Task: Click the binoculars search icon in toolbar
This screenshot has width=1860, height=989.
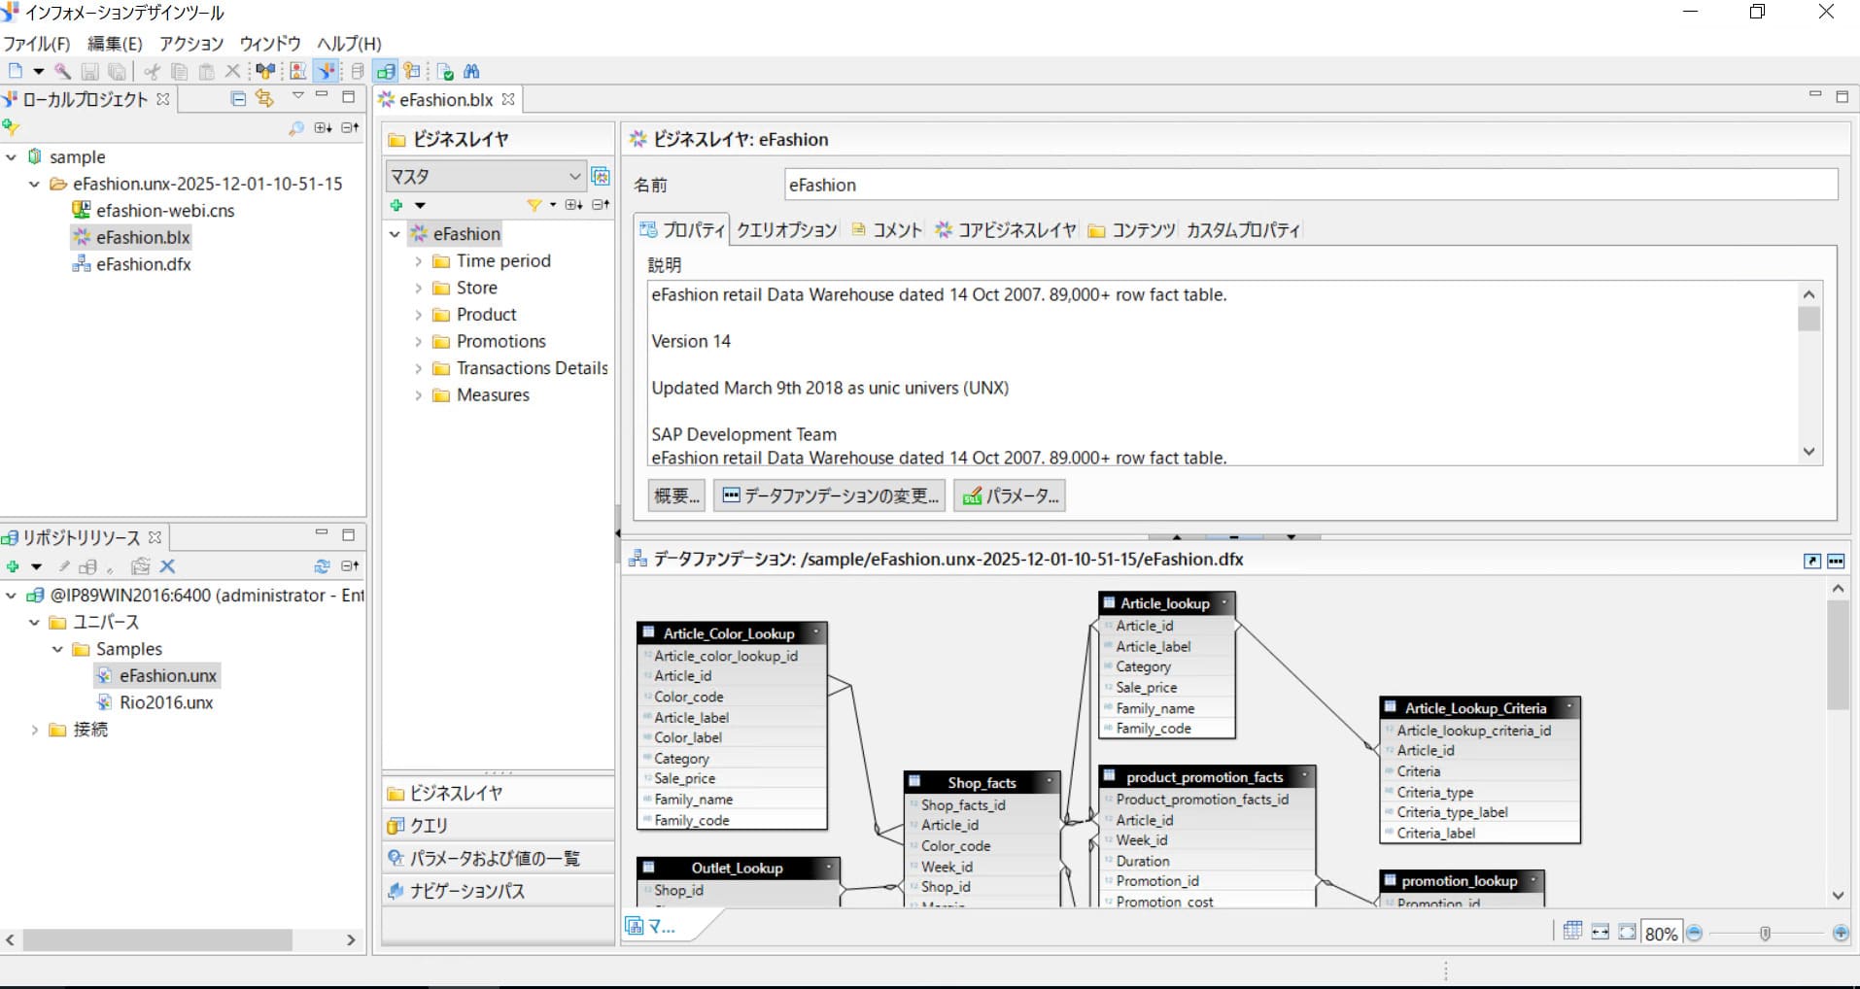Action: pos(471,71)
